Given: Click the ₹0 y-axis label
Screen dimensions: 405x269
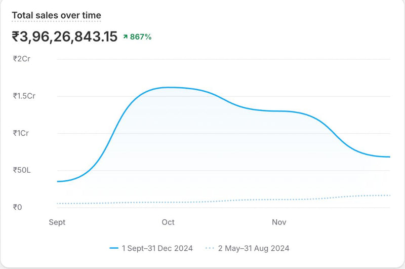Looking at the screenshot, I should click(x=18, y=207).
